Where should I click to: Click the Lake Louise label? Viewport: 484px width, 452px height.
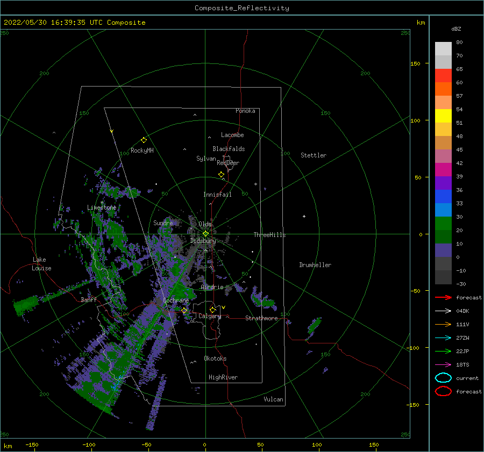[x=41, y=264]
